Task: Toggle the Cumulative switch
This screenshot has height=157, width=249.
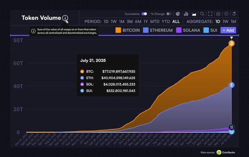Action: click(x=144, y=14)
